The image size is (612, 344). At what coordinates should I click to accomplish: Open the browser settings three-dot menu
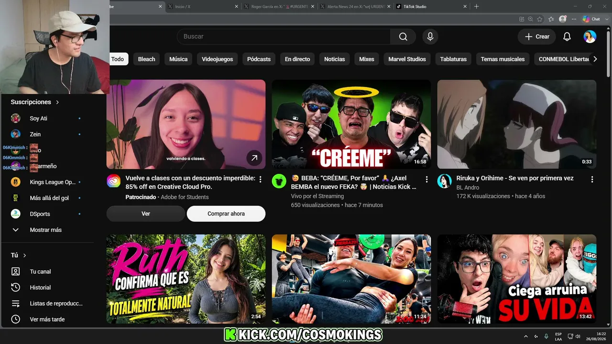tap(574, 19)
